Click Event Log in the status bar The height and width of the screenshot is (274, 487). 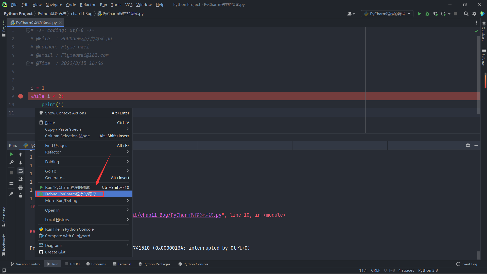point(467,264)
